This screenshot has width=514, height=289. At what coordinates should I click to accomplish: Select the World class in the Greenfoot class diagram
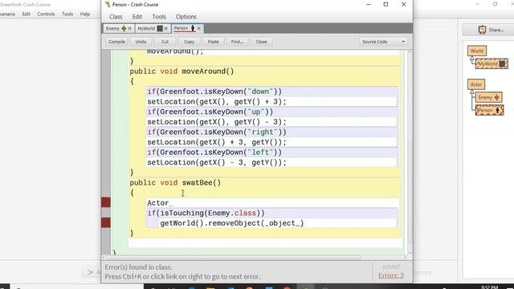tap(476, 51)
